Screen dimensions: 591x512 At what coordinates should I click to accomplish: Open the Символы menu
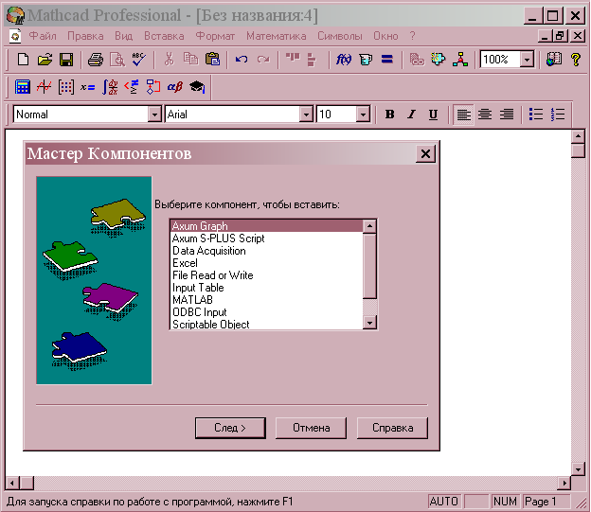point(340,36)
